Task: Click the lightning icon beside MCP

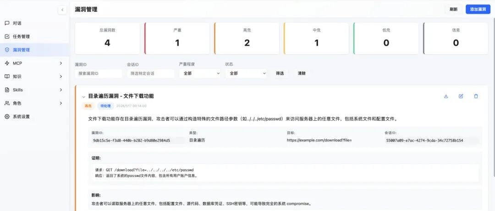Action: tap(7, 63)
